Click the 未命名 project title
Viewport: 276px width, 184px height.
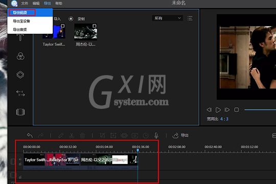(178, 3)
